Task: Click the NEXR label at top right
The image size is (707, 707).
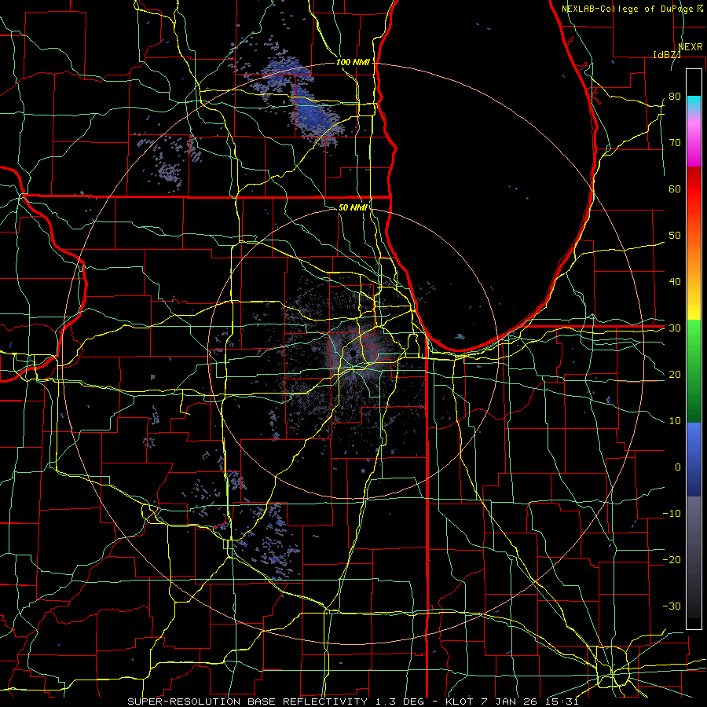Action: [x=691, y=47]
